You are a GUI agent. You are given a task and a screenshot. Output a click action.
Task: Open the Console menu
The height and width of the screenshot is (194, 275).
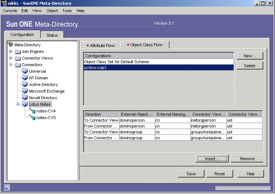click(x=10, y=11)
